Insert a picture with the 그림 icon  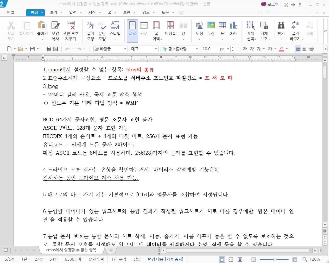pyautogui.click(x=211, y=26)
